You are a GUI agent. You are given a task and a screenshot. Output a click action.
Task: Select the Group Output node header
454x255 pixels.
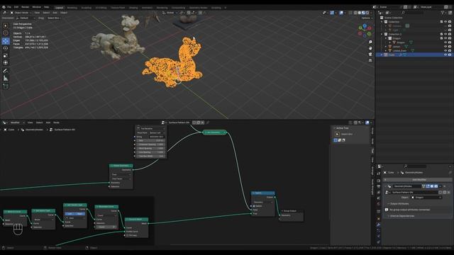coord(292,211)
